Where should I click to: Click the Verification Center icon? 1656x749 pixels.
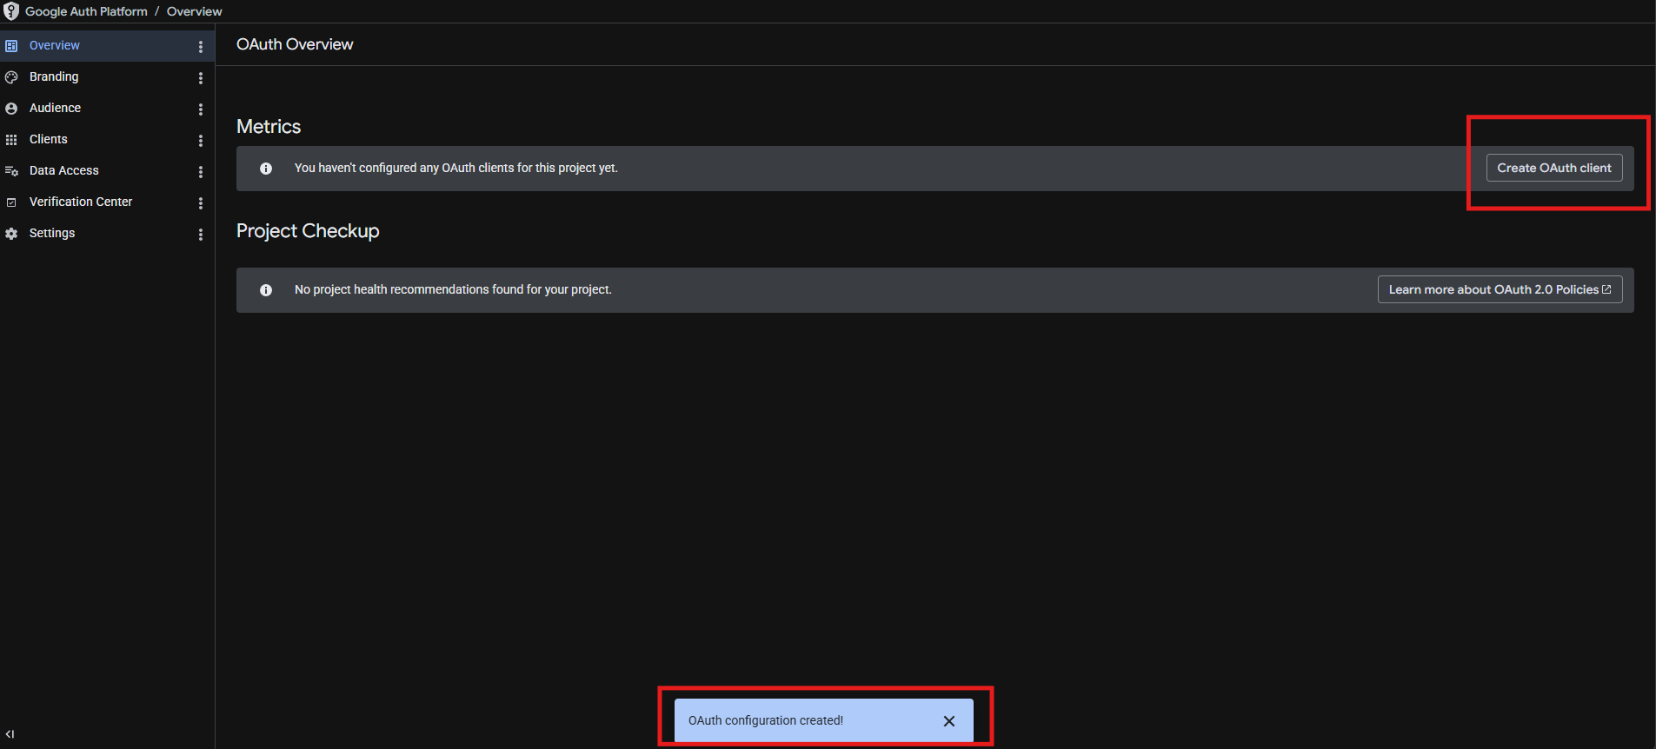click(x=11, y=202)
